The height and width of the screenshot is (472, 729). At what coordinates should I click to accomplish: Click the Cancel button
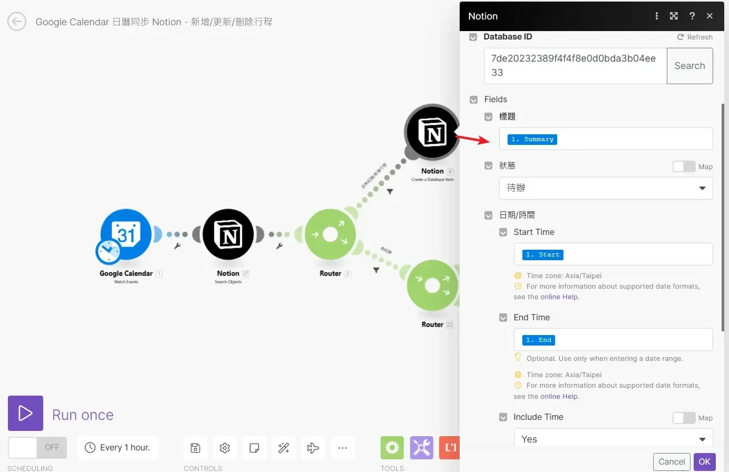(672, 461)
